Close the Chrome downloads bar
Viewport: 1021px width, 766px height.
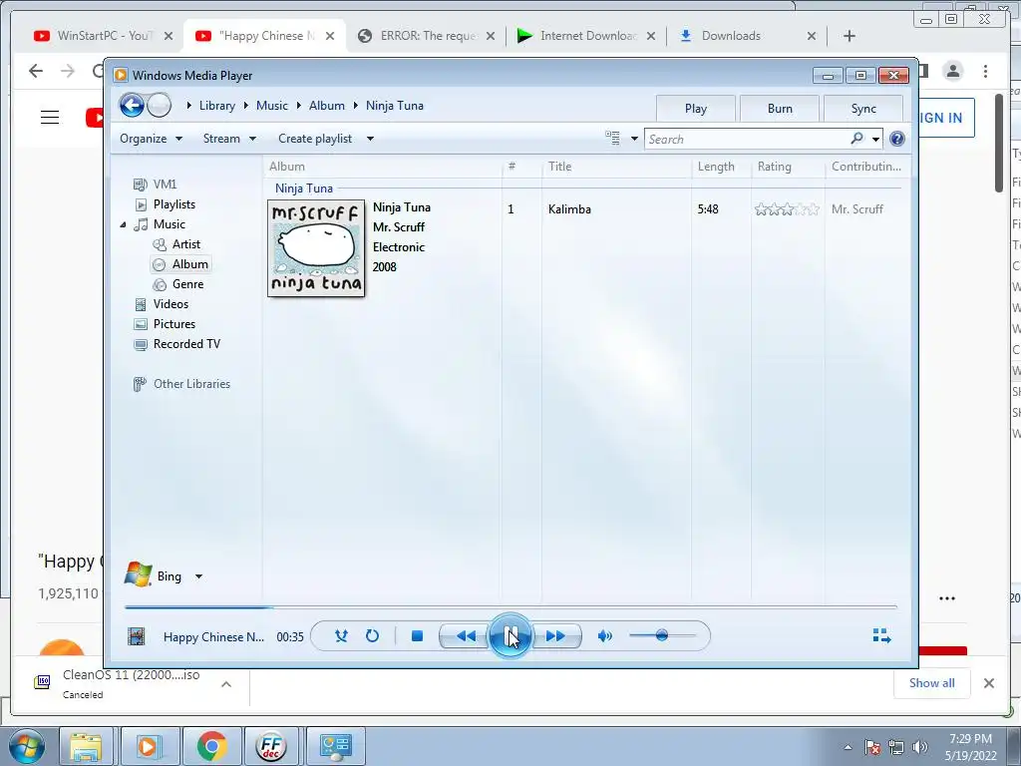(989, 682)
